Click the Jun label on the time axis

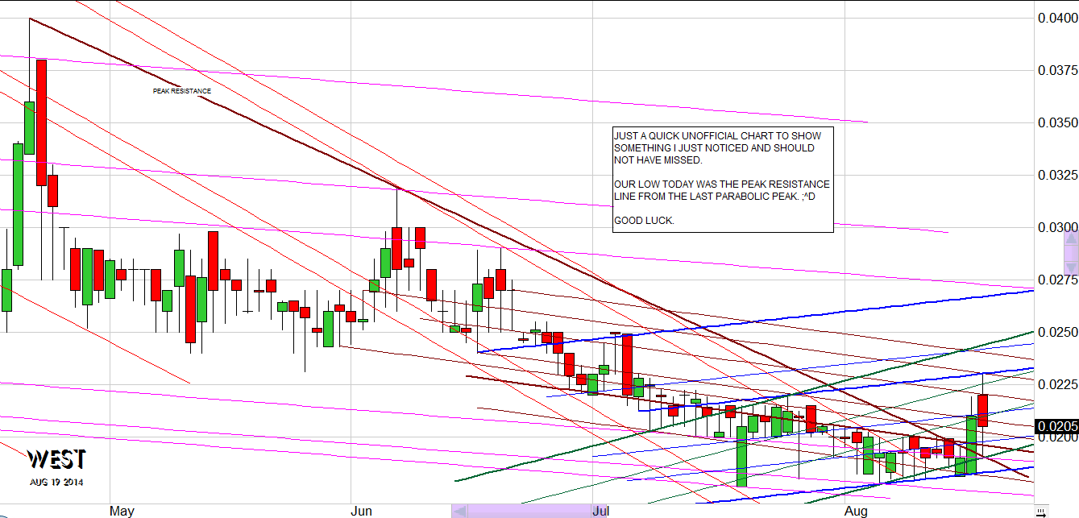click(x=362, y=512)
